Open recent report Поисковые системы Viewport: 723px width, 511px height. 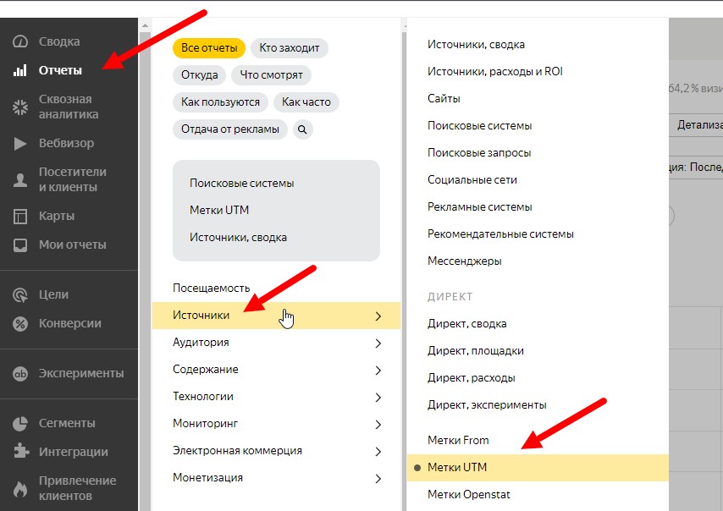click(x=242, y=183)
